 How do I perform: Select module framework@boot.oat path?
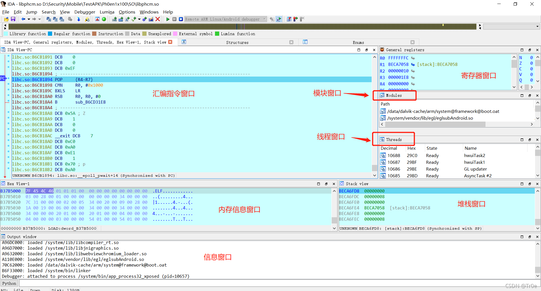click(443, 111)
